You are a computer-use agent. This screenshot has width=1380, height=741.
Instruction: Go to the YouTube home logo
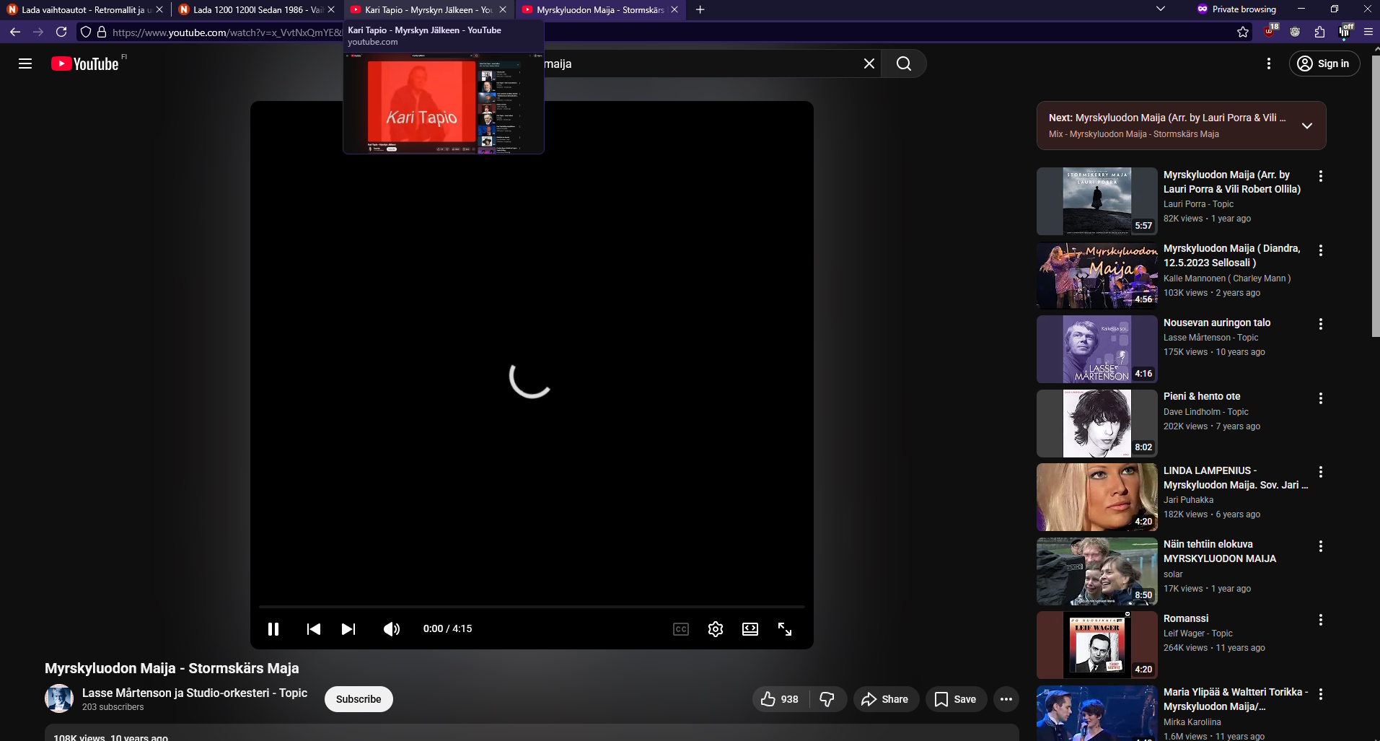pos(85,63)
